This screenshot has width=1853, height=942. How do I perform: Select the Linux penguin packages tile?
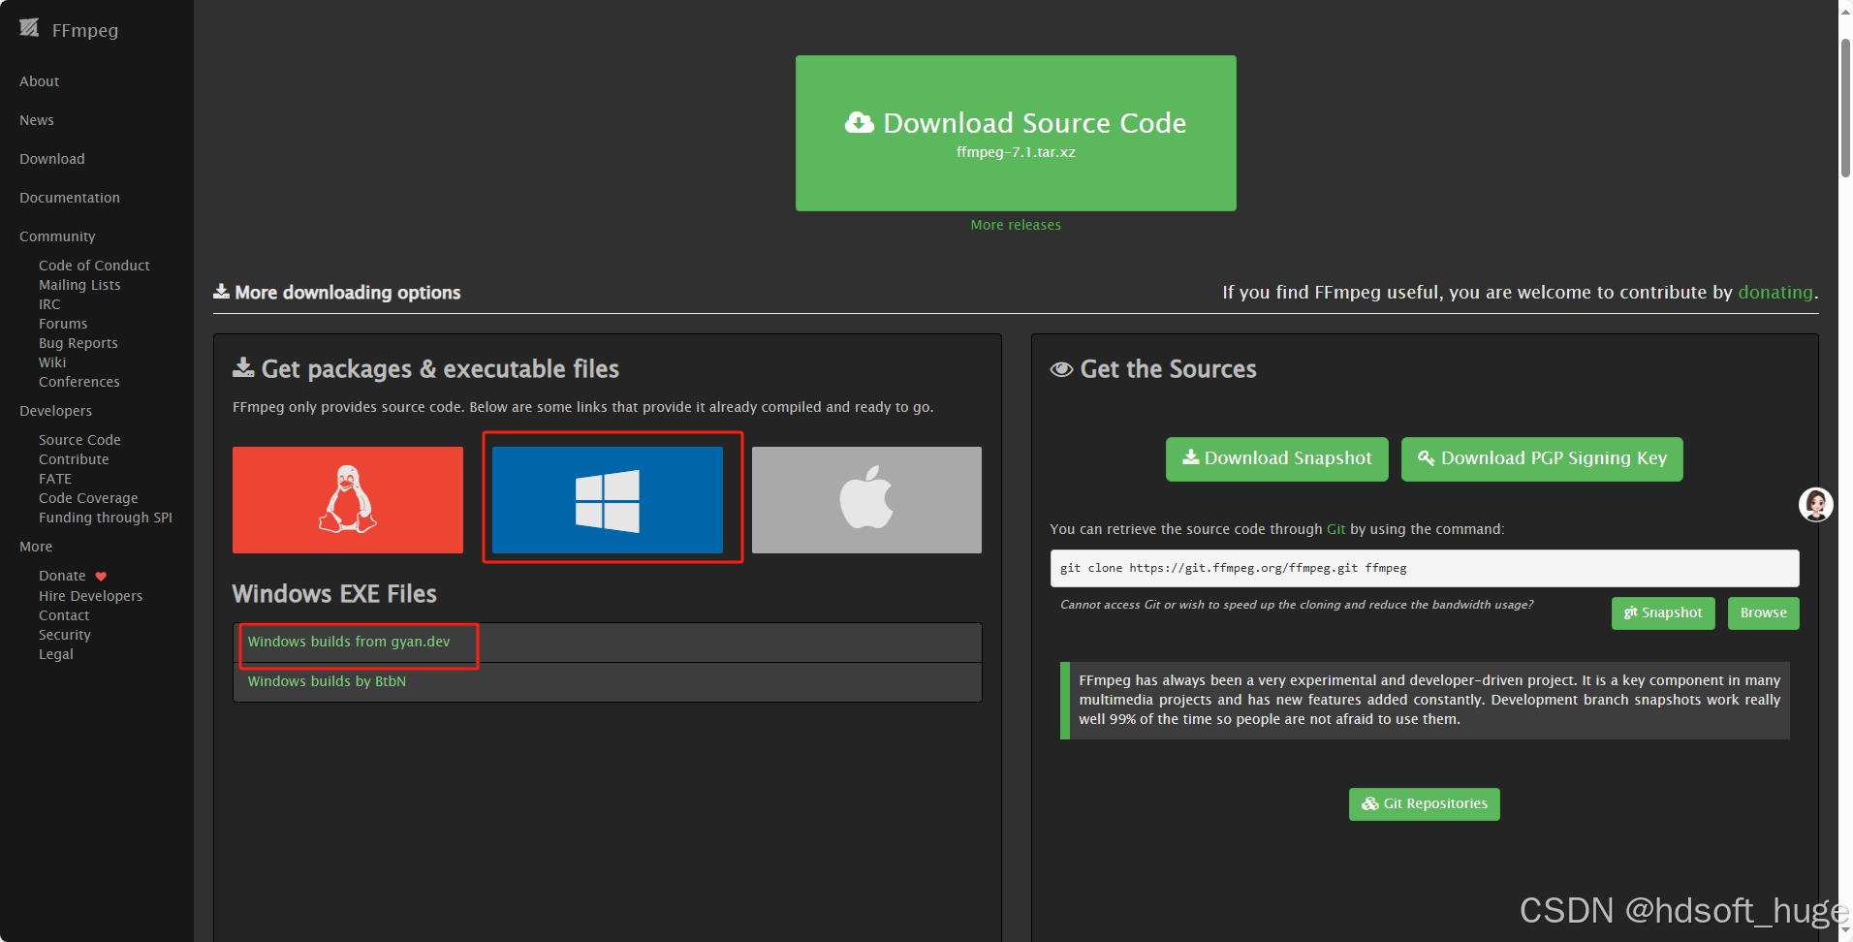(348, 500)
